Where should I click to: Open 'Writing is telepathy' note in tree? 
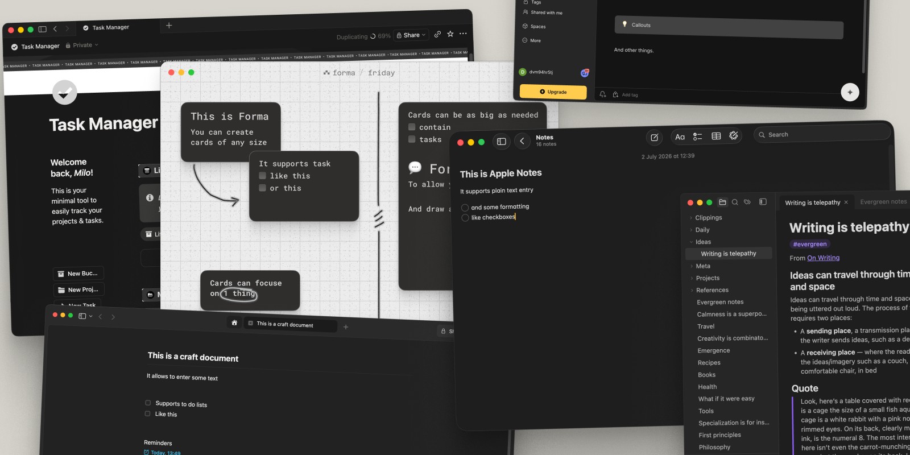tap(729, 254)
